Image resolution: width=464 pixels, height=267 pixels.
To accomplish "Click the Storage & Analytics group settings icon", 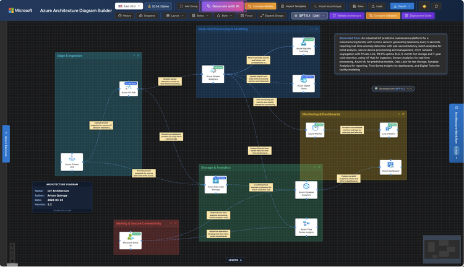I will (x=319, y=167).
